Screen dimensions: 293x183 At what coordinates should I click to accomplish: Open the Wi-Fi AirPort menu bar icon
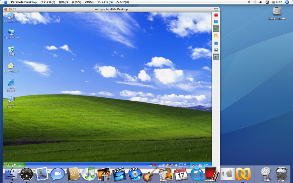pos(255,2)
